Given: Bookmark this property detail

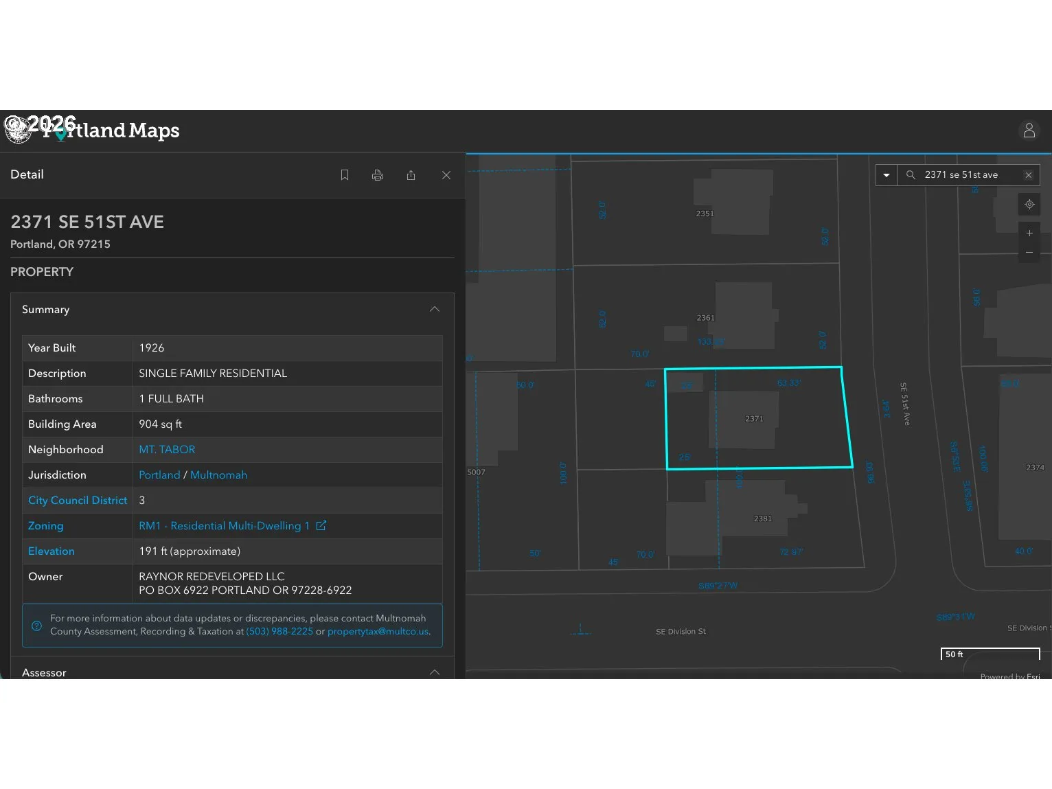Looking at the screenshot, I should [x=345, y=175].
